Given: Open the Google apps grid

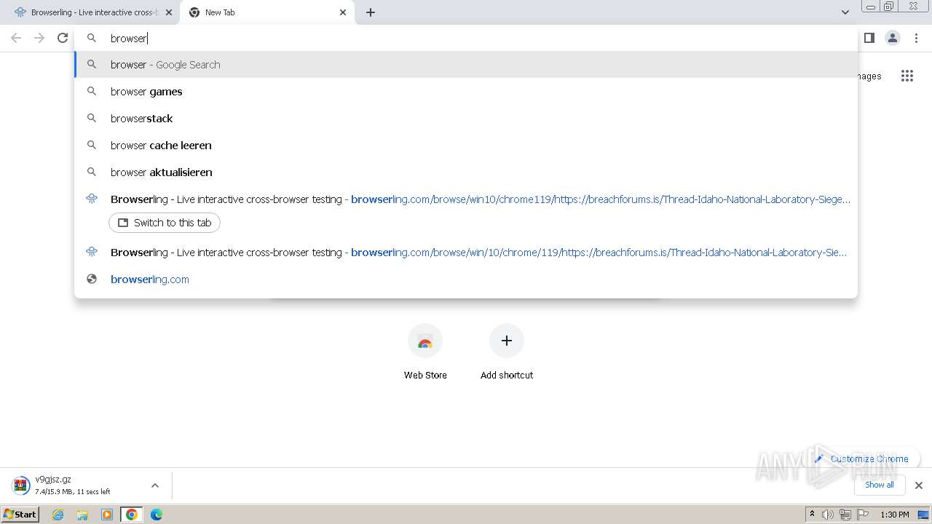Looking at the screenshot, I should point(907,76).
